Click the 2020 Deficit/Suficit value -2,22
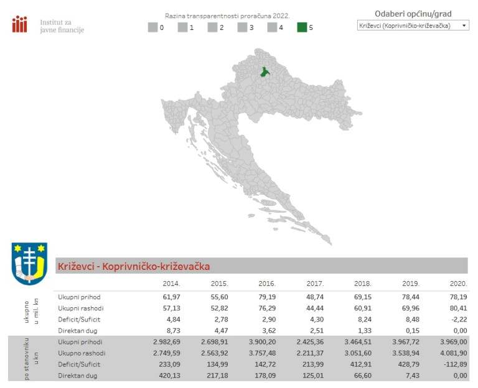Viewport: 478px width, 388px height. coord(457,320)
